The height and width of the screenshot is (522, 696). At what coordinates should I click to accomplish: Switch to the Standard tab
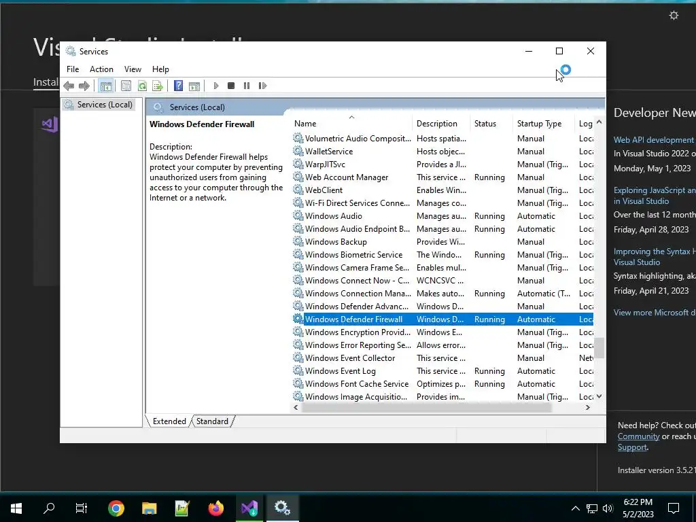(212, 421)
